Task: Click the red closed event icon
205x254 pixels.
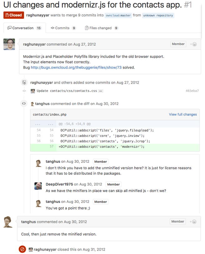Action: (22, 249)
